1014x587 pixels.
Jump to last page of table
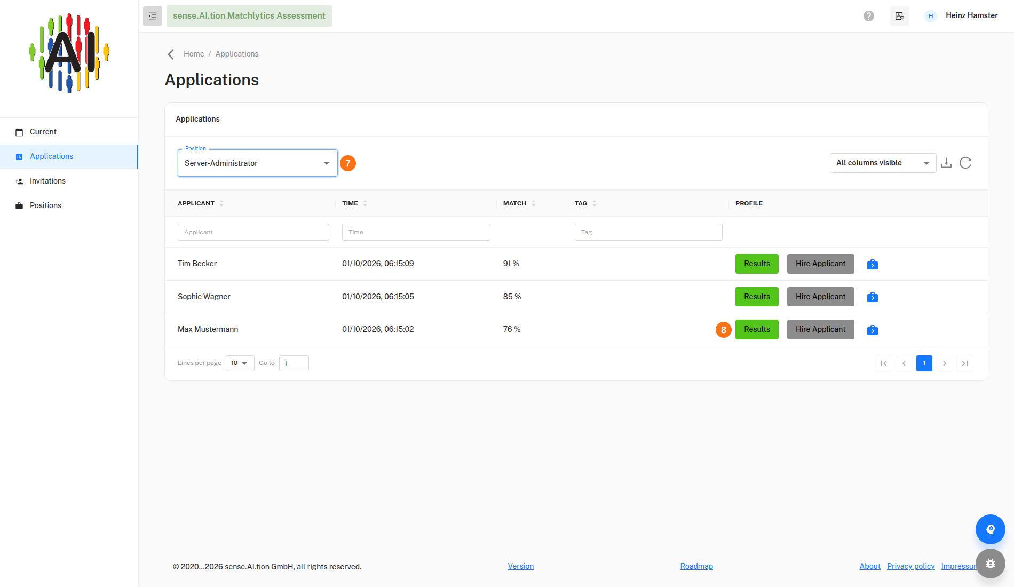click(x=965, y=363)
